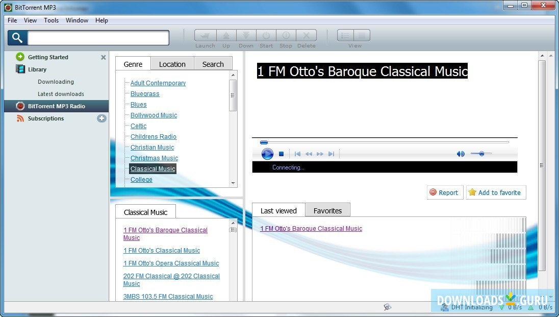Open the Window menu
The width and height of the screenshot is (559, 317).
77,20
